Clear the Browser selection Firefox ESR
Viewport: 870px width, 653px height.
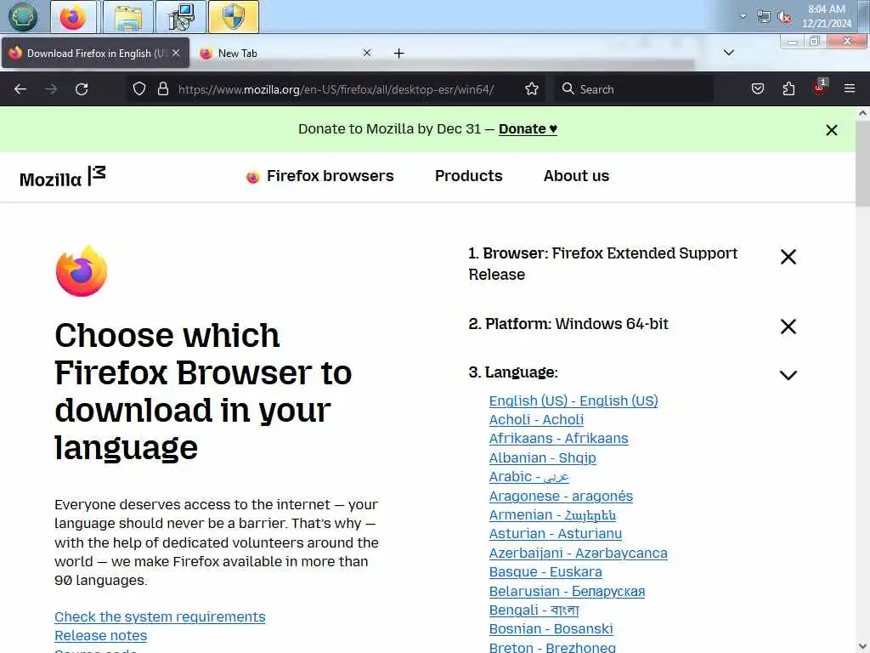pos(788,257)
